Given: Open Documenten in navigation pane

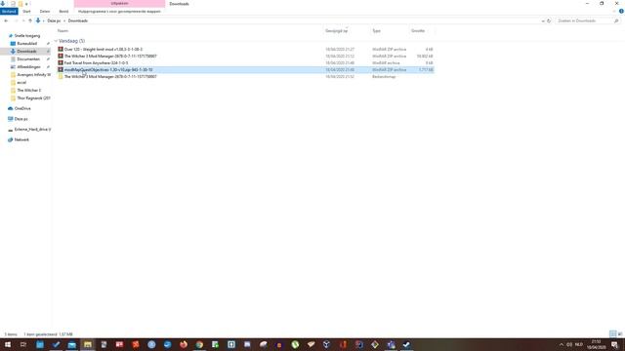Looking at the screenshot, I should pyautogui.click(x=28, y=58).
